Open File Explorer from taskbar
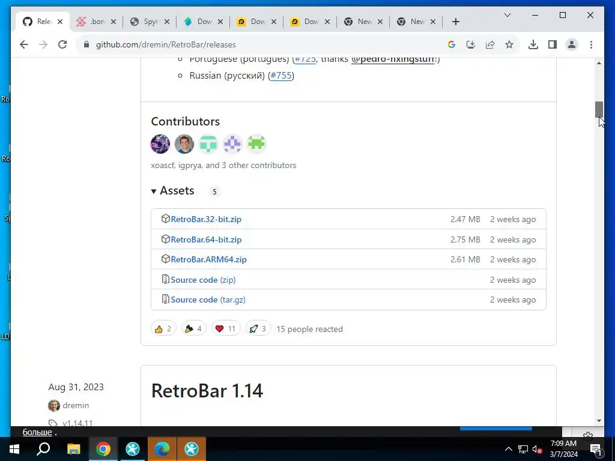 click(73, 449)
